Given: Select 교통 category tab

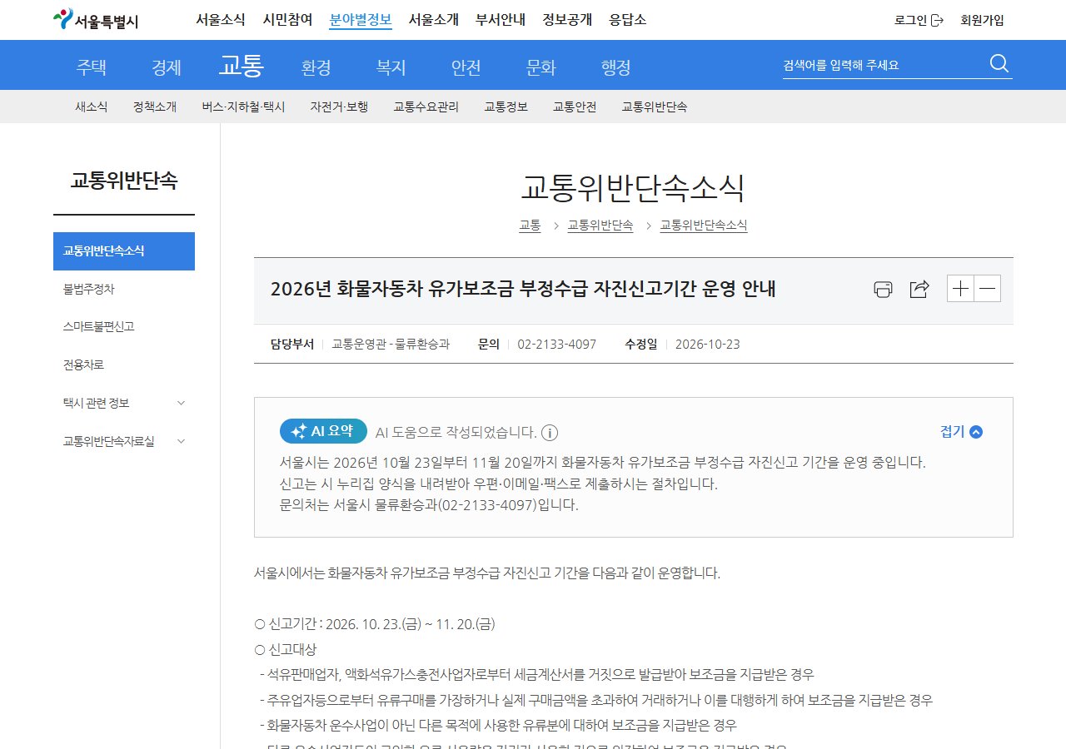Looking at the screenshot, I should [x=241, y=65].
